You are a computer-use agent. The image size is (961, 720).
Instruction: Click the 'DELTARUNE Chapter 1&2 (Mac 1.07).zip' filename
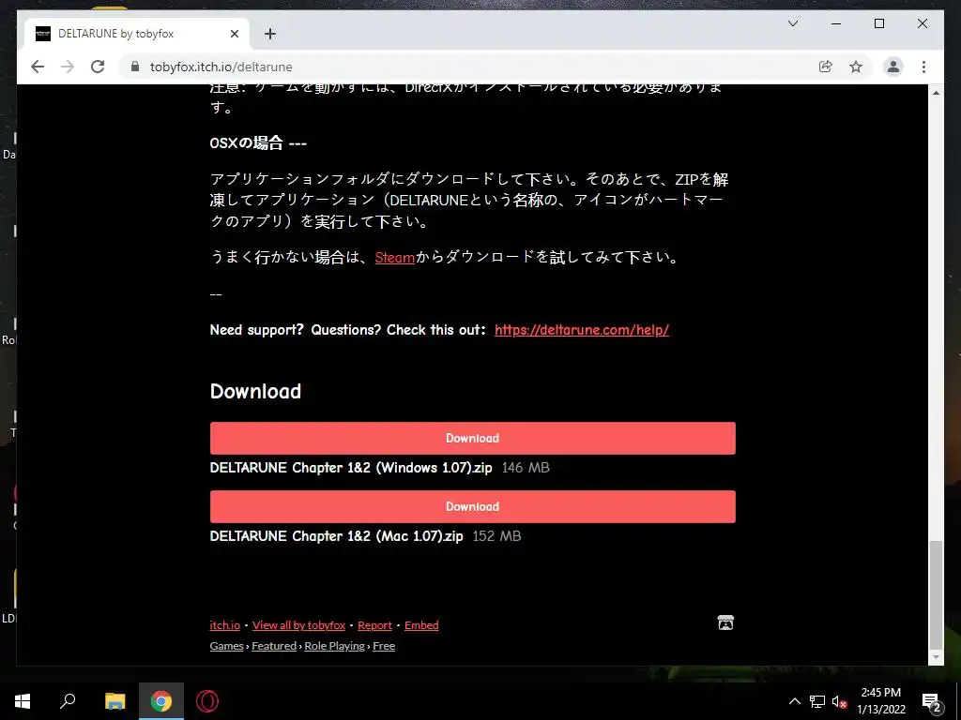pos(337,536)
